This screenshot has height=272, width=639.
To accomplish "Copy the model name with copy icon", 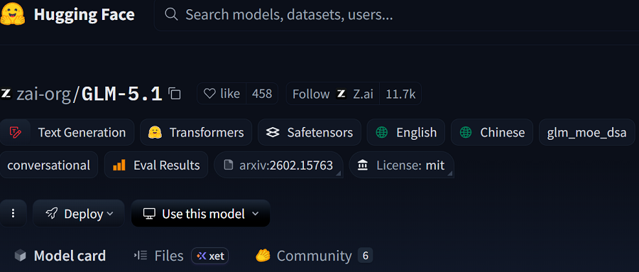I will point(175,94).
